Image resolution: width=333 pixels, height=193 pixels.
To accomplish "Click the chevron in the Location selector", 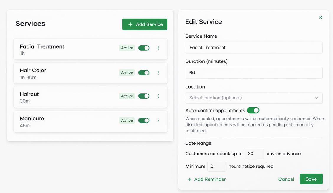I will 316,98.
